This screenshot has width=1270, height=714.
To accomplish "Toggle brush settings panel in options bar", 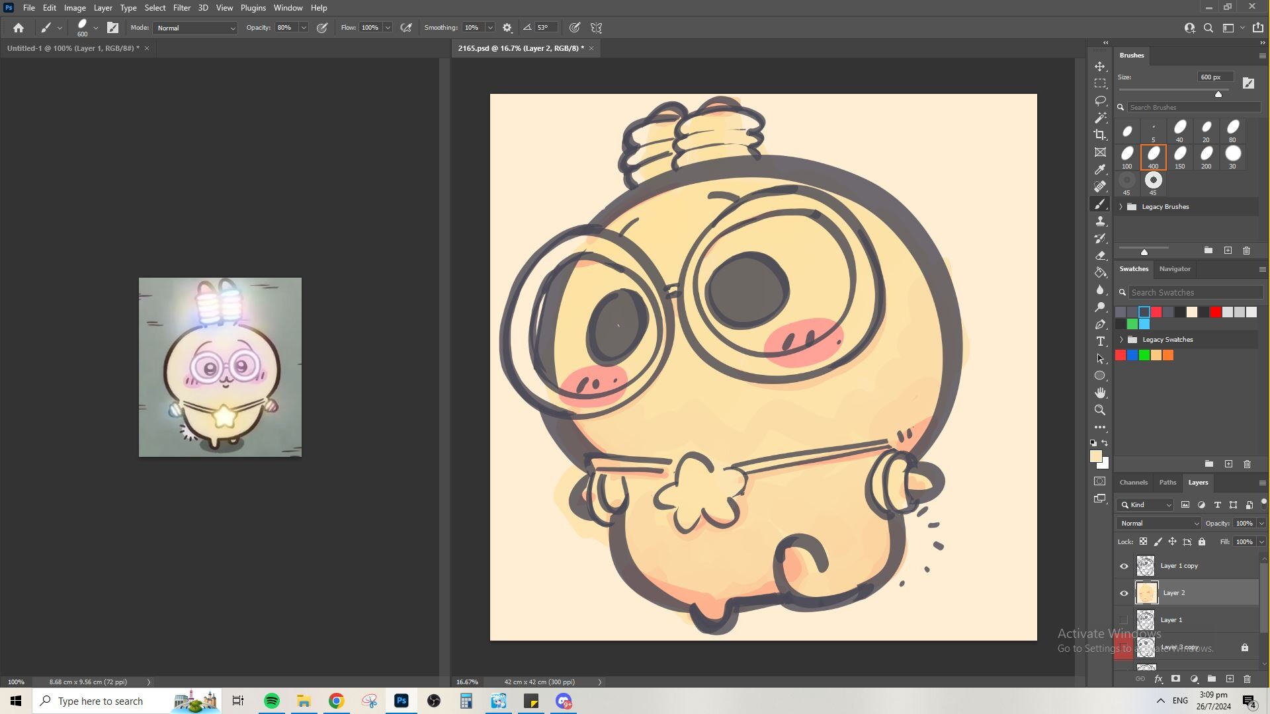I will pos(113,28).
